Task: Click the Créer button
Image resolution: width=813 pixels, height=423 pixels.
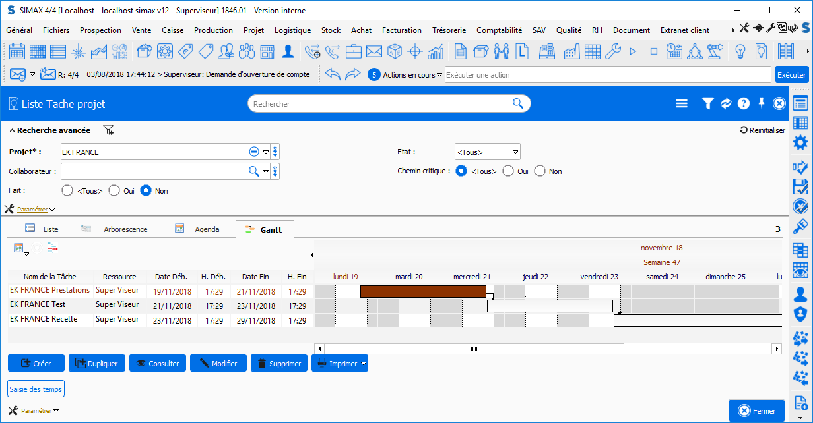Action: coord(36,364)
